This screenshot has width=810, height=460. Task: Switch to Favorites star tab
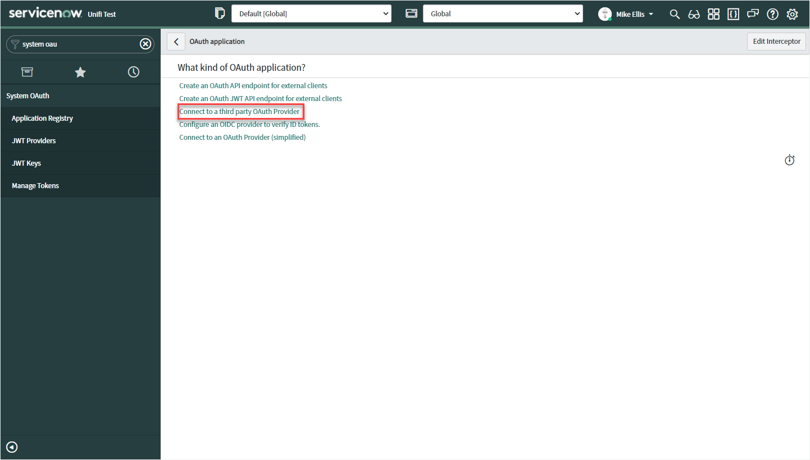point(80,72)
